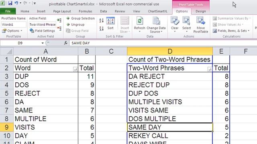Open the Two-Word Phrases filter dropdown
Image resolution: width=257 pixels, height=144 pixels.
[210, 69]
